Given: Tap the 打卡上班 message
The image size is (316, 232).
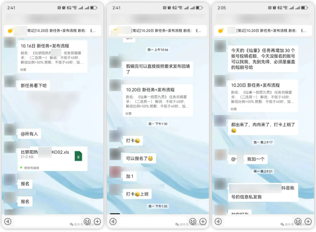Looking at the screenshot, I should pos(137,194).
